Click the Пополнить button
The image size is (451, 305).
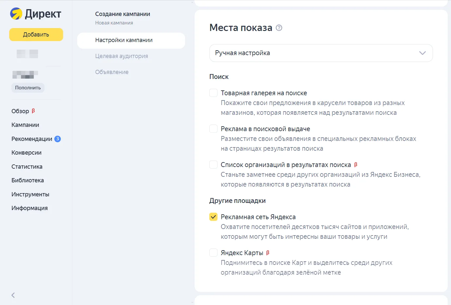click(x=28, y=88)
